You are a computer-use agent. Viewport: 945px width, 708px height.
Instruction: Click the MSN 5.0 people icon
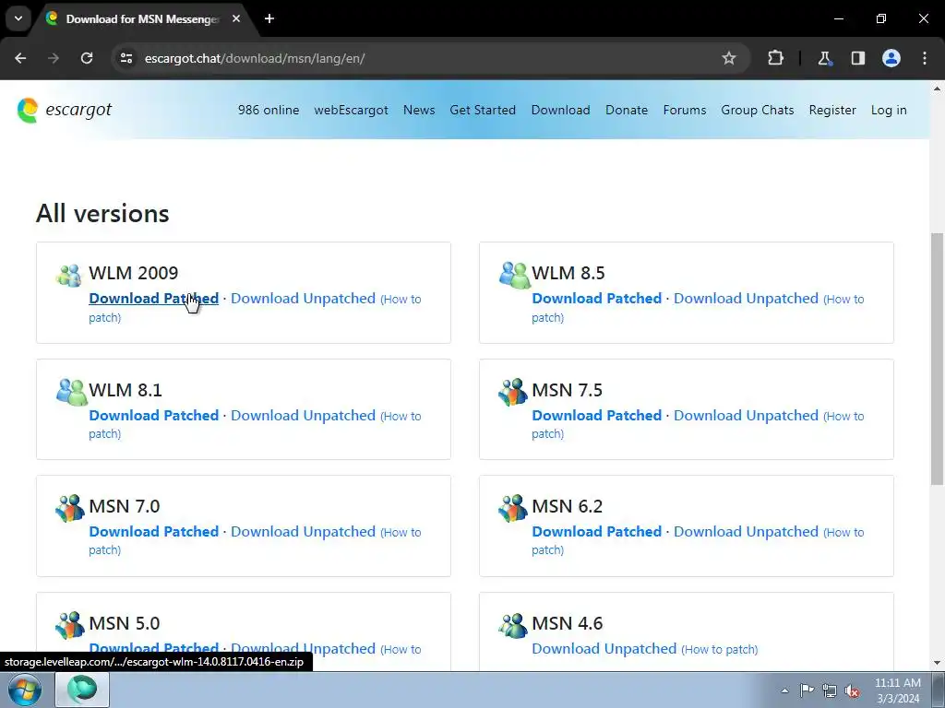point(70,624)
